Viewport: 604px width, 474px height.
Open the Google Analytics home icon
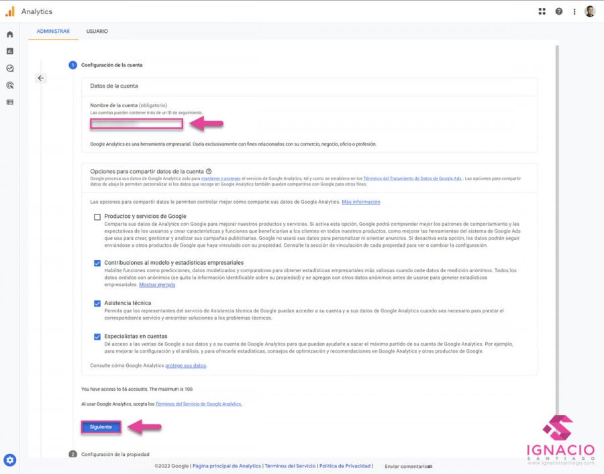(9, 34)
